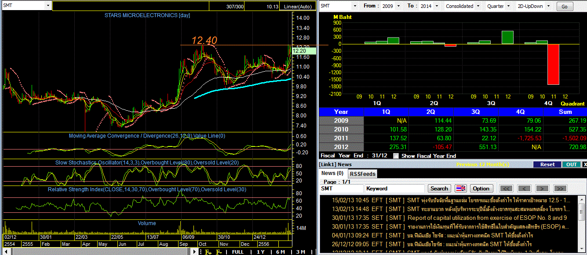Click the Slow Stochastics Oscillator indicator title
Image resolution: width=587 pixels, height=255 pixels.
[x=148, y=163]
